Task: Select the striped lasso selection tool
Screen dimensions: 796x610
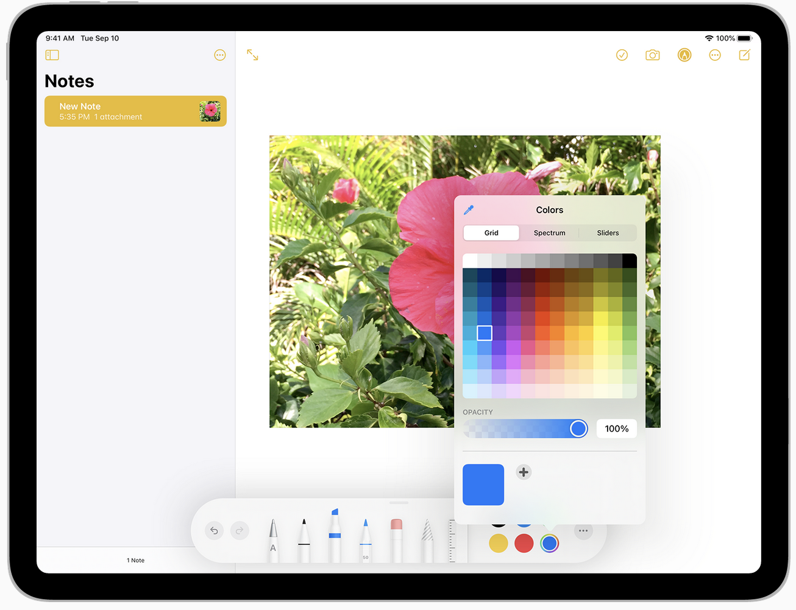Action: [x=427, y=539]
